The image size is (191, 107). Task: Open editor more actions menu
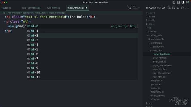(138, 8)
